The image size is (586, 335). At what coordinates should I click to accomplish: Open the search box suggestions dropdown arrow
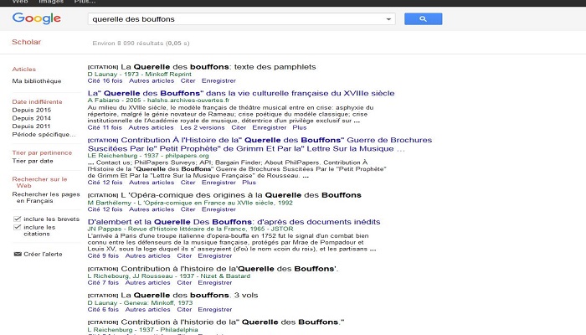pos(389,18)
